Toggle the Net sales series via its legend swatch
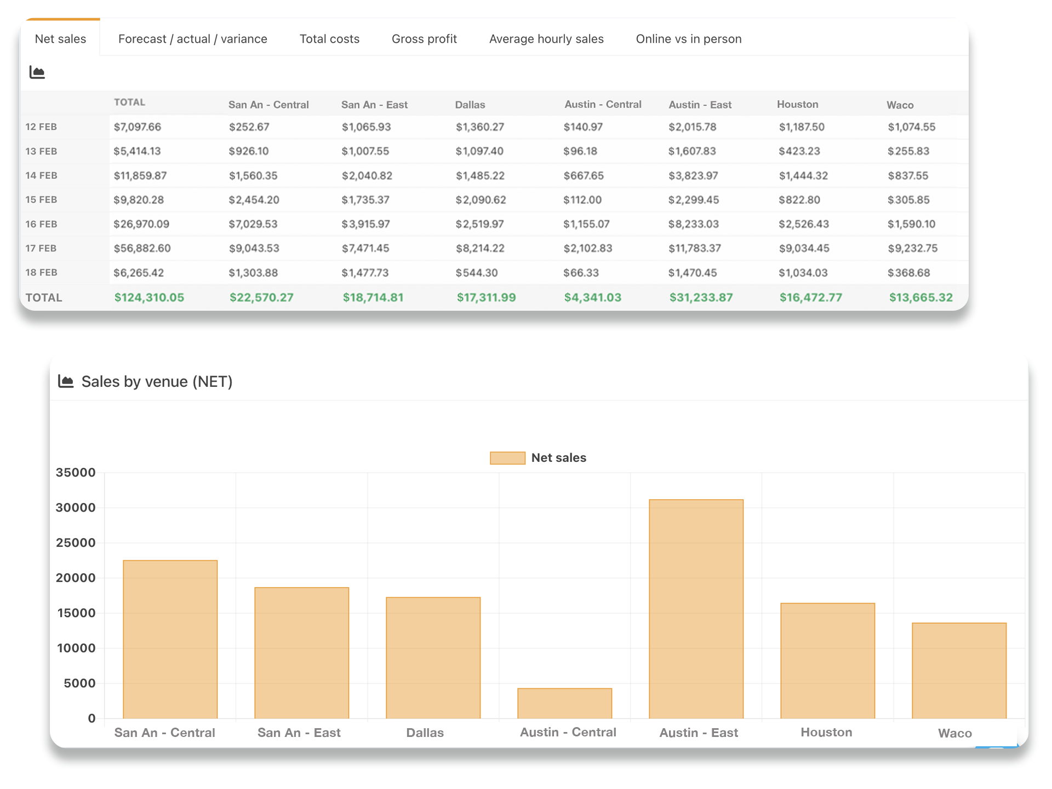 [507, 457]
